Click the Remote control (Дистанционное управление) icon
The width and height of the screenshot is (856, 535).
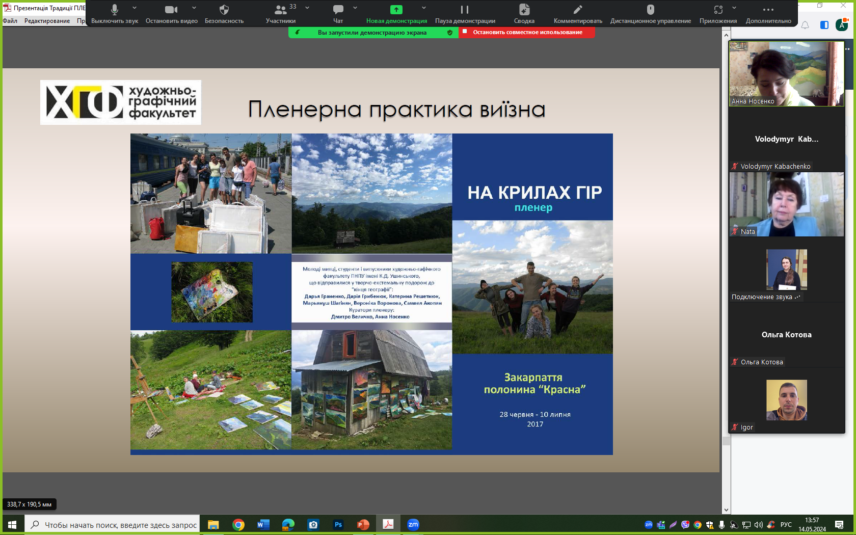click(650, 10)
